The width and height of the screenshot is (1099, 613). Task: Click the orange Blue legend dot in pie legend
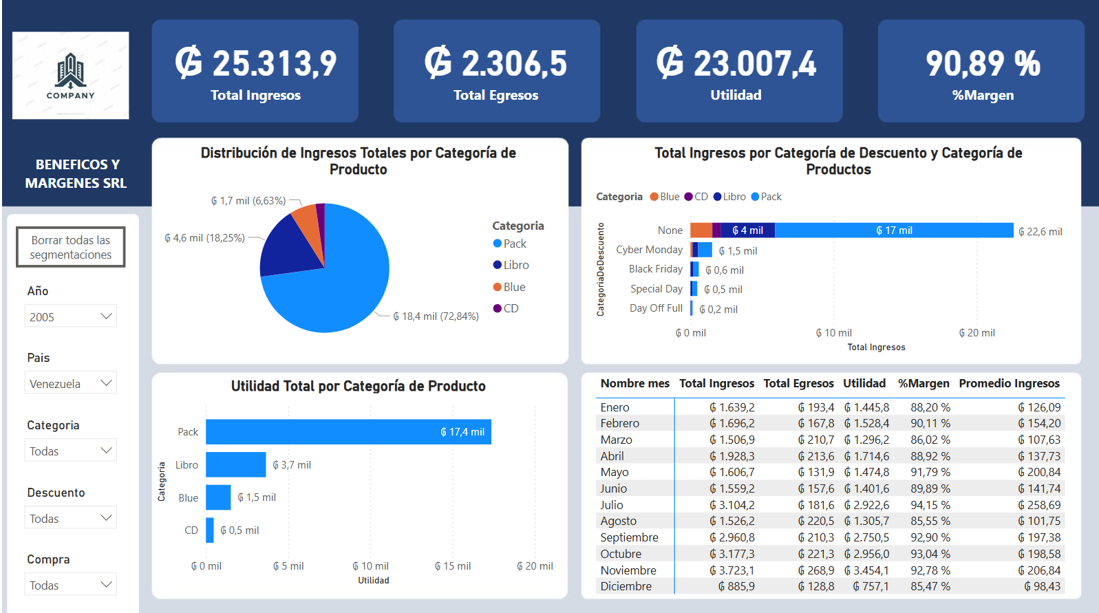[498, 287]
